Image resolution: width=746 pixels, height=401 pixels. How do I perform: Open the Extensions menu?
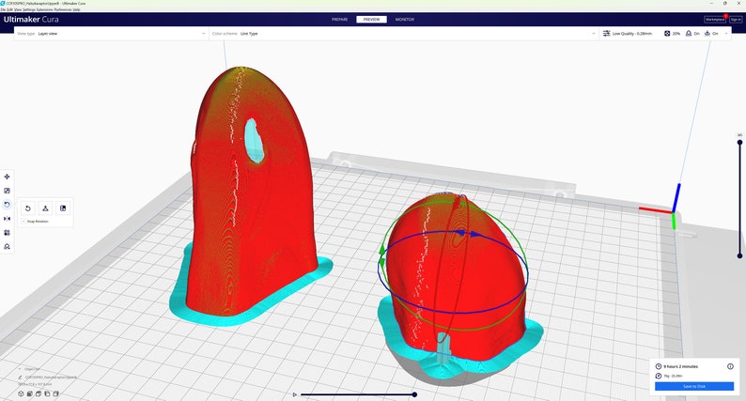(x=45, y=9)
